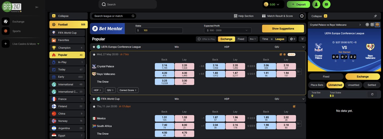Star the Crystal Palace match on Wed 27 May
The height and width of the screenshot is (139, 383).
pos(94,54)
